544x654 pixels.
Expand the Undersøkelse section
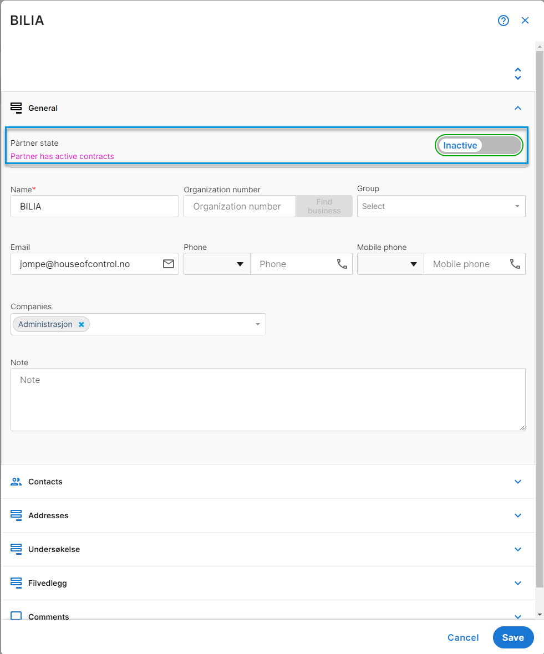(518, 549)
